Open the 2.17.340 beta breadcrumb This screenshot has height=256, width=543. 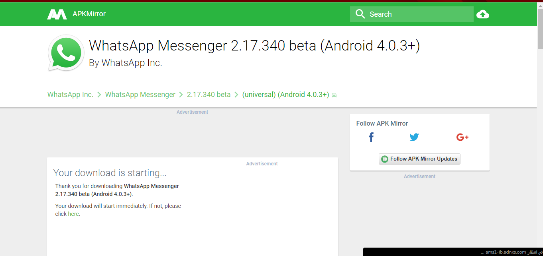[209, 95]
